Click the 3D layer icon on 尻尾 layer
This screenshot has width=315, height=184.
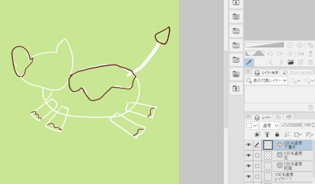click(x=280, y=165)
